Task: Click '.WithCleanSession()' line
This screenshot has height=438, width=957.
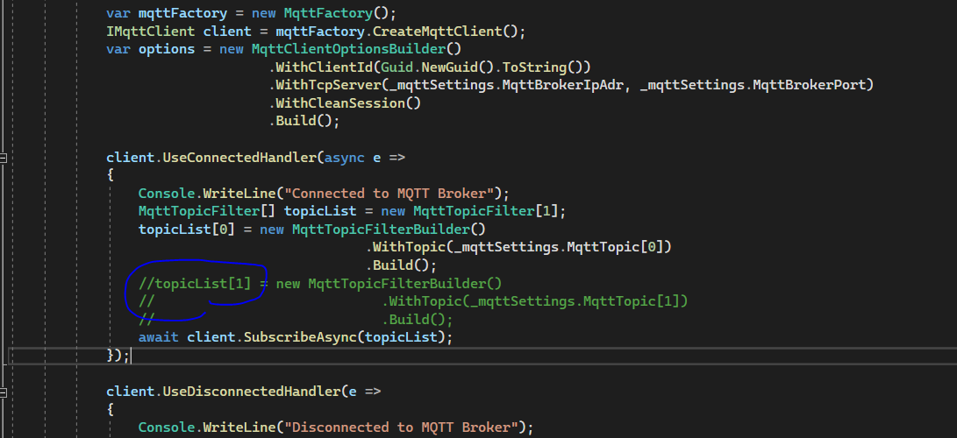Action: (345, 103)
